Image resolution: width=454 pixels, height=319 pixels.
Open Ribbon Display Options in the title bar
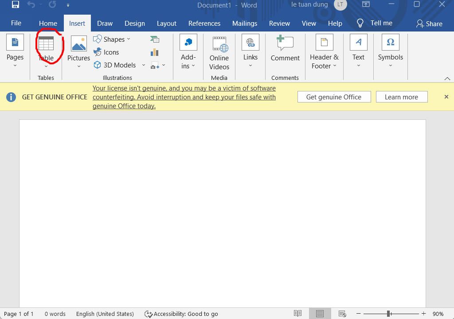tap(366, 4)
